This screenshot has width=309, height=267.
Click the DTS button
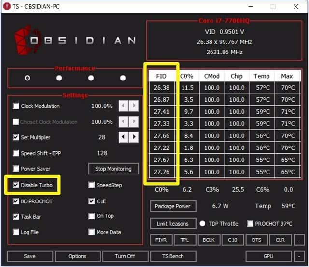(256, 240)
